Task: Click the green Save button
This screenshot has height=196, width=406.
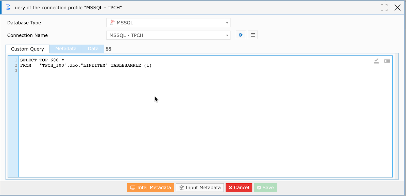Action: [265, 188]
